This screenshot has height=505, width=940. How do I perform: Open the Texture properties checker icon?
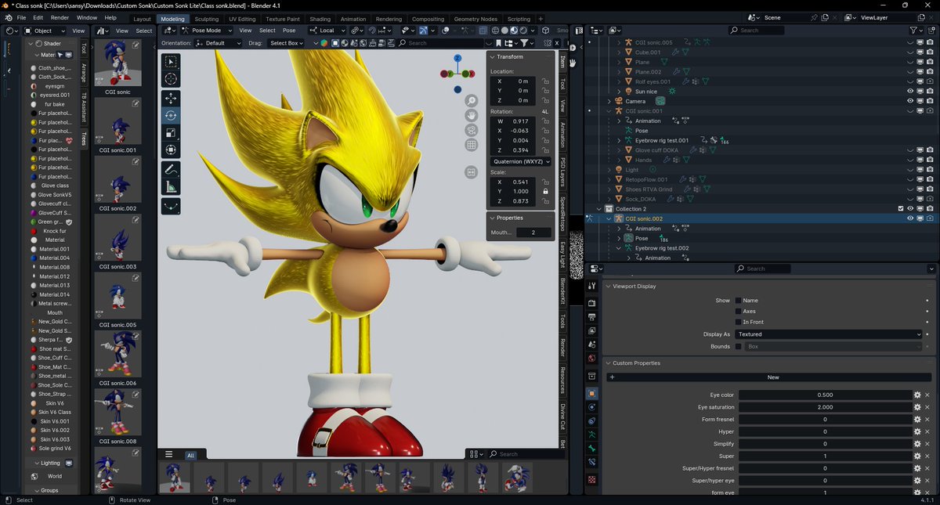click(x=592, y=478)
